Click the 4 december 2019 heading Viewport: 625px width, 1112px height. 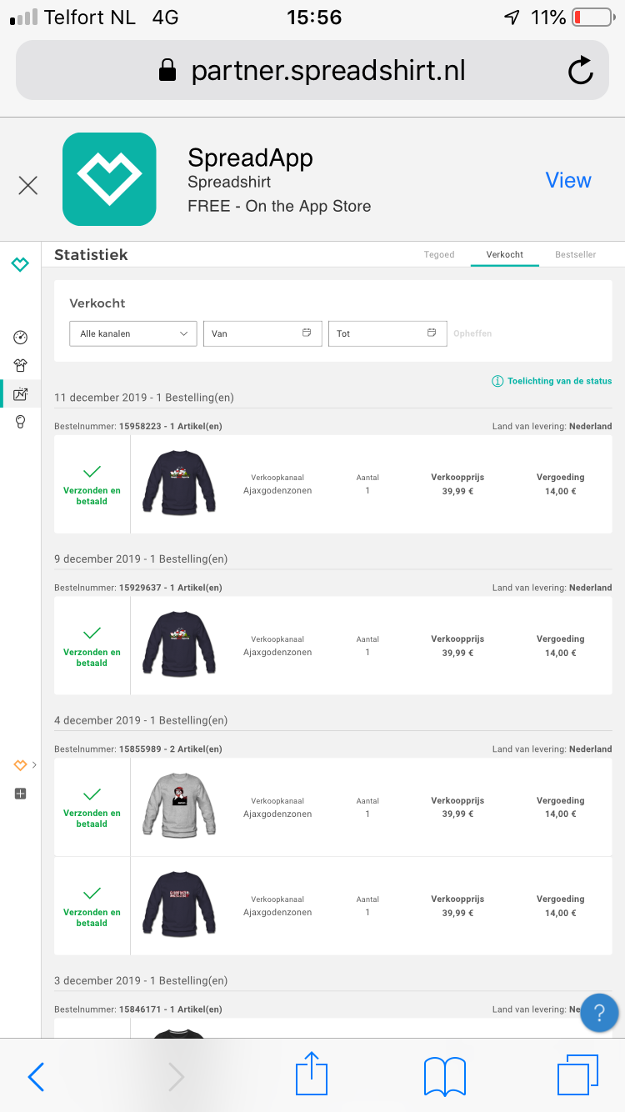pos(141,720)
